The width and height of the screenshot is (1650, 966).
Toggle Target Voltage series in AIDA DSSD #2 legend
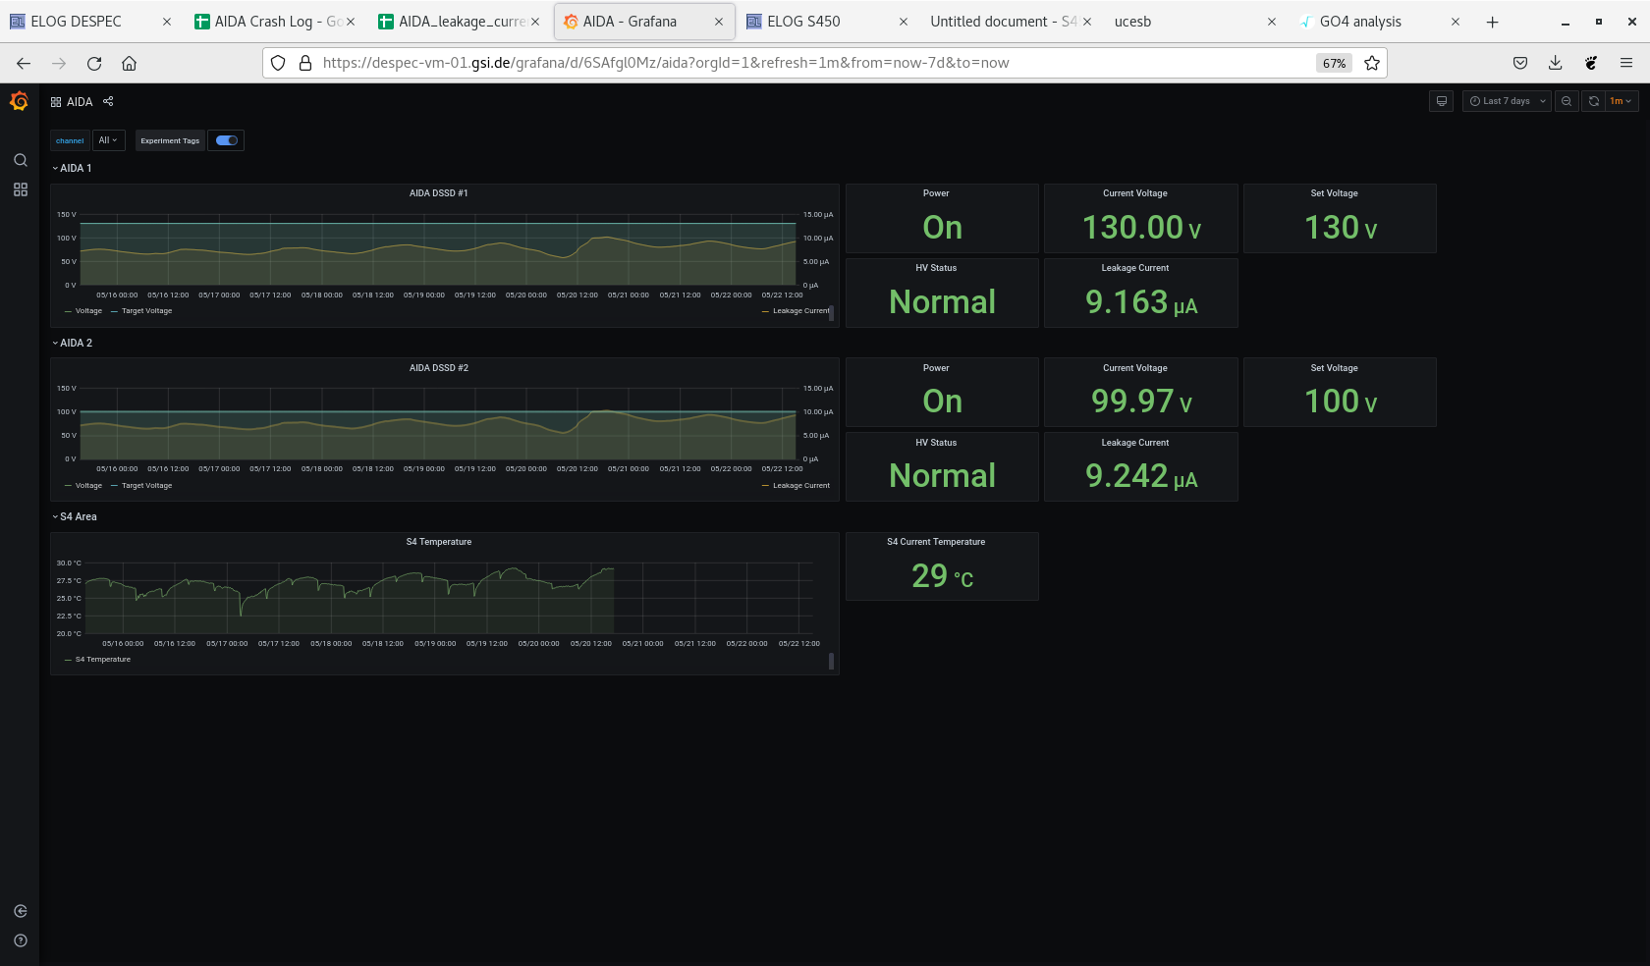pos(146,486)
